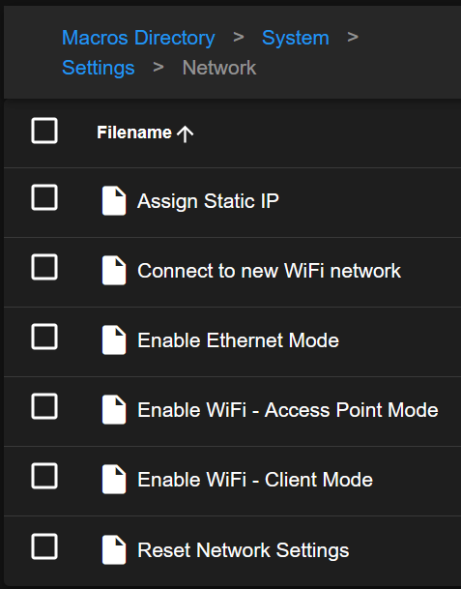Open the Enable WiFi - Access Point Mode macro
Screen dimensions: 461x589
click(x=288, y=410)
